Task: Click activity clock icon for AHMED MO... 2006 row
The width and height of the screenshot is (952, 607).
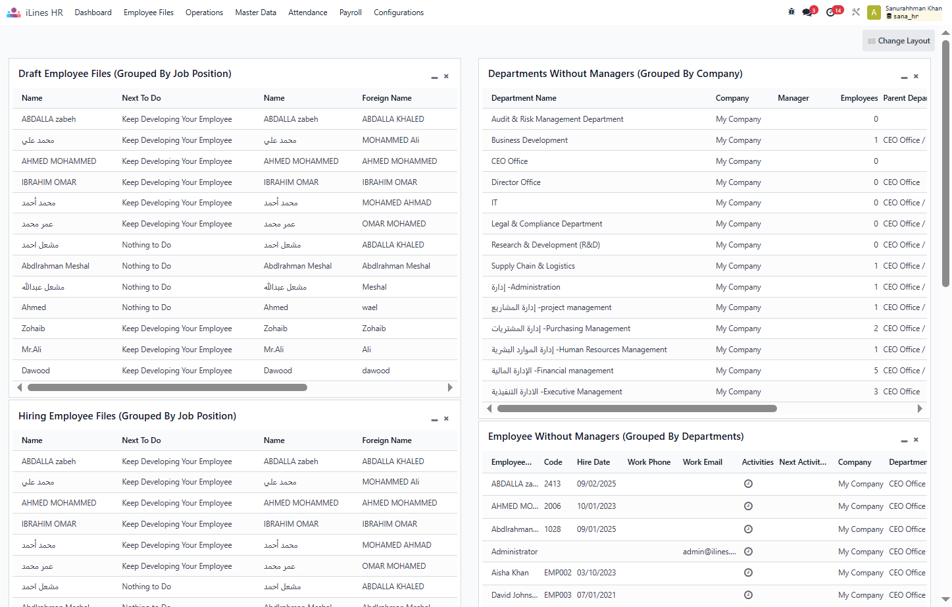Action: (748, 506)
